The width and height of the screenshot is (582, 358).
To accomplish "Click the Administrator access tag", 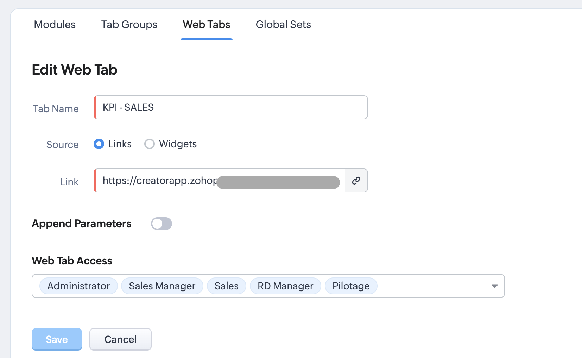I will 78,286.
